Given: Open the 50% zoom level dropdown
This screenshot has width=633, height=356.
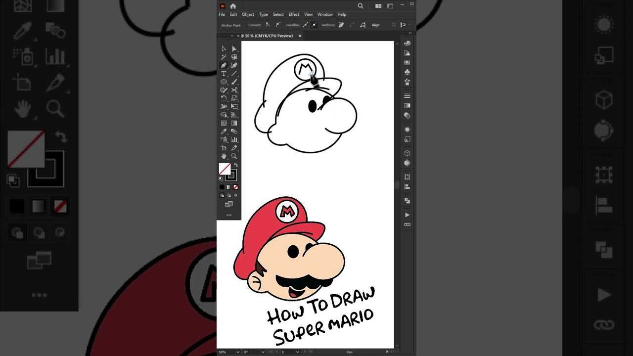Looking at the screenshot, I should (x=238, y=352).
